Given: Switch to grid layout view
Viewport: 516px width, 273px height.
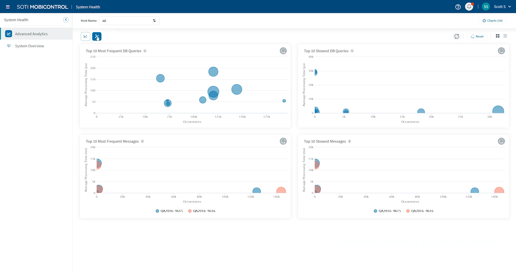Looking at the screenshot, I should pos(497,36).
